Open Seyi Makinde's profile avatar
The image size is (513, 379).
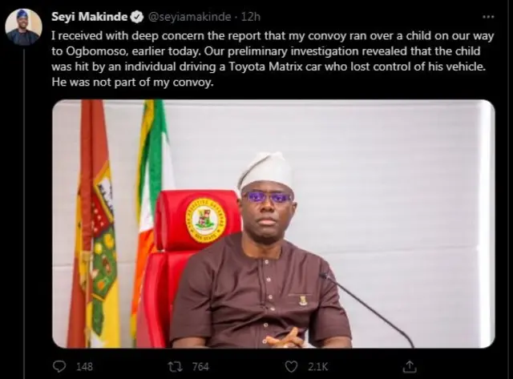[x=23, y=26]
